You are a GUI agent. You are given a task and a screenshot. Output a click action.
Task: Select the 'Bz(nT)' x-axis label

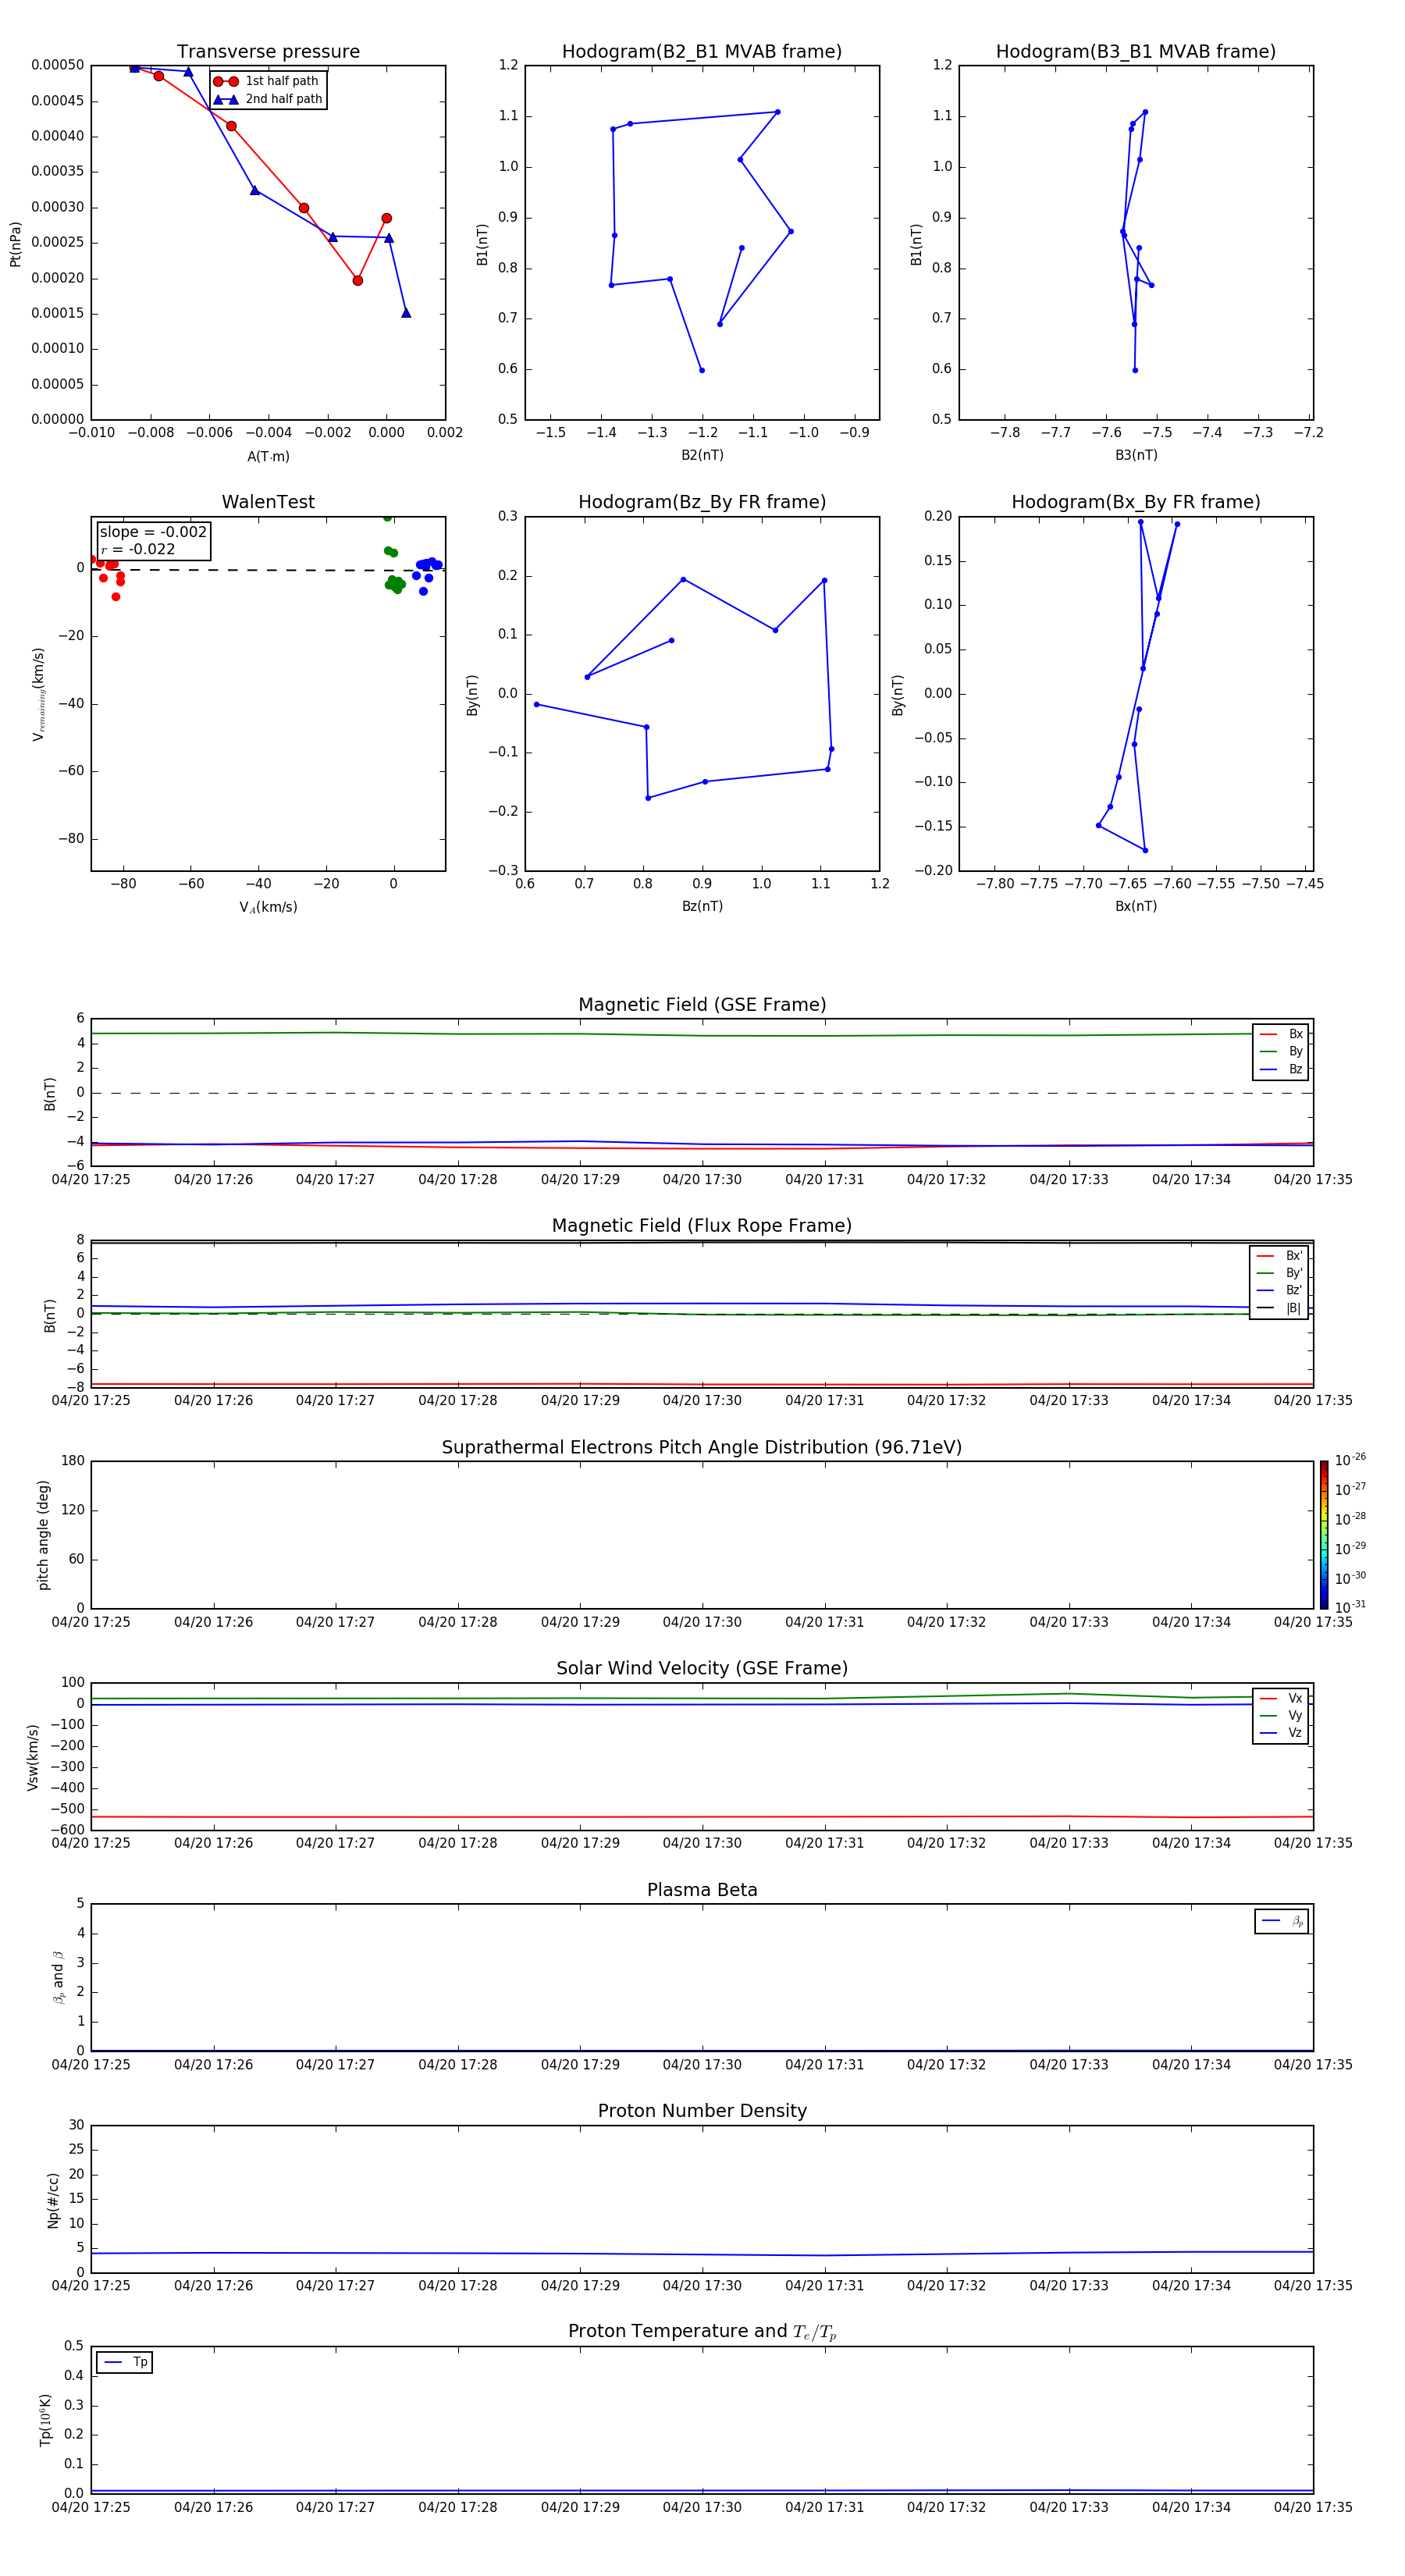coord(702,906)
